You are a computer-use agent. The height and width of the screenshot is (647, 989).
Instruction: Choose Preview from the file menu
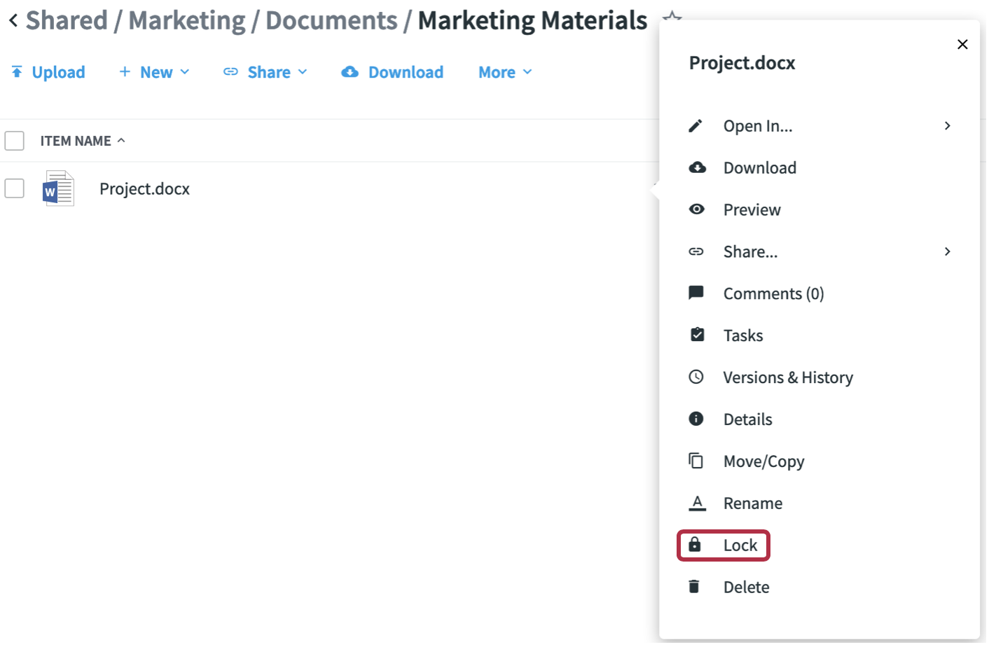coord(754,210)
